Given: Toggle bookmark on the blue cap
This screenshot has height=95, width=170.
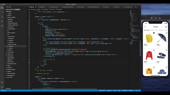Looking at the screenshot, I should (x=167, y=67).
